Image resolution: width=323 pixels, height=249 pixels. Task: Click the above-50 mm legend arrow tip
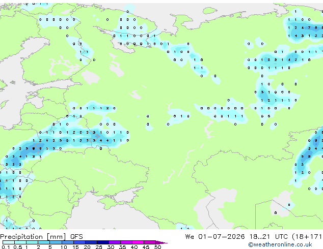coord(162,242)
